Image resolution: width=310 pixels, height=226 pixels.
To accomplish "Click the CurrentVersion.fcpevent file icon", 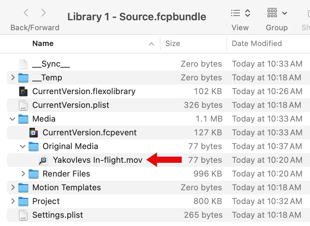I will coord(33,133).
